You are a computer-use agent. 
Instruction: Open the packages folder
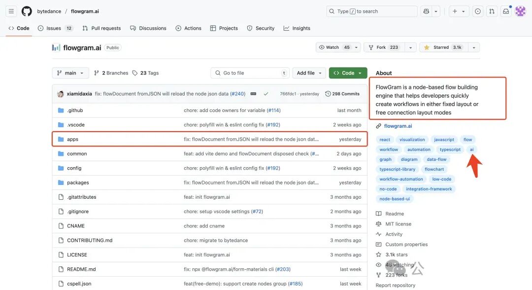(78, 182)
